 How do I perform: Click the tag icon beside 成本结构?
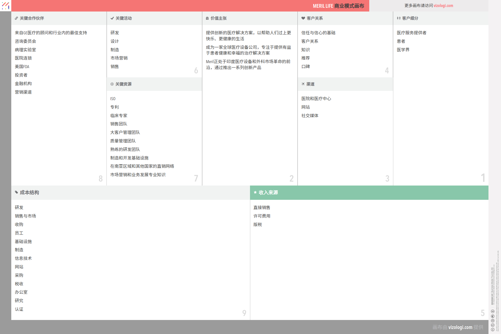pyautogui.click(x=16, y=193)
